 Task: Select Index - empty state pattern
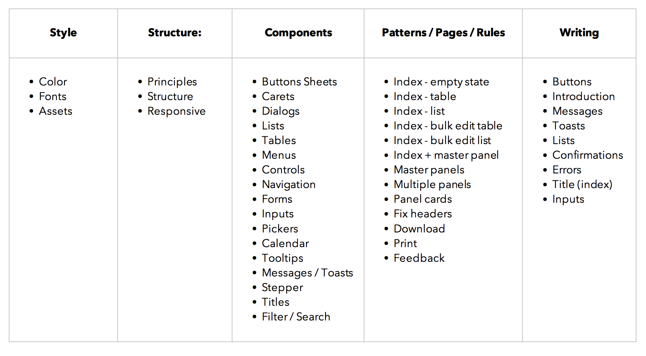(x=441, y=82)
